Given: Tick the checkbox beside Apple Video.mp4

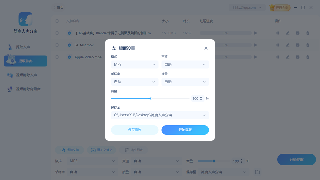Looking at the screenshot, I should point(56,57).
